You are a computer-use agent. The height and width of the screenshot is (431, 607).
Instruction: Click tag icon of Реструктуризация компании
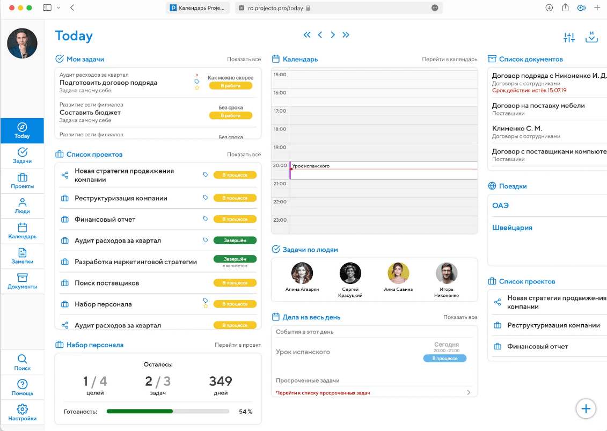pos(206,198)
